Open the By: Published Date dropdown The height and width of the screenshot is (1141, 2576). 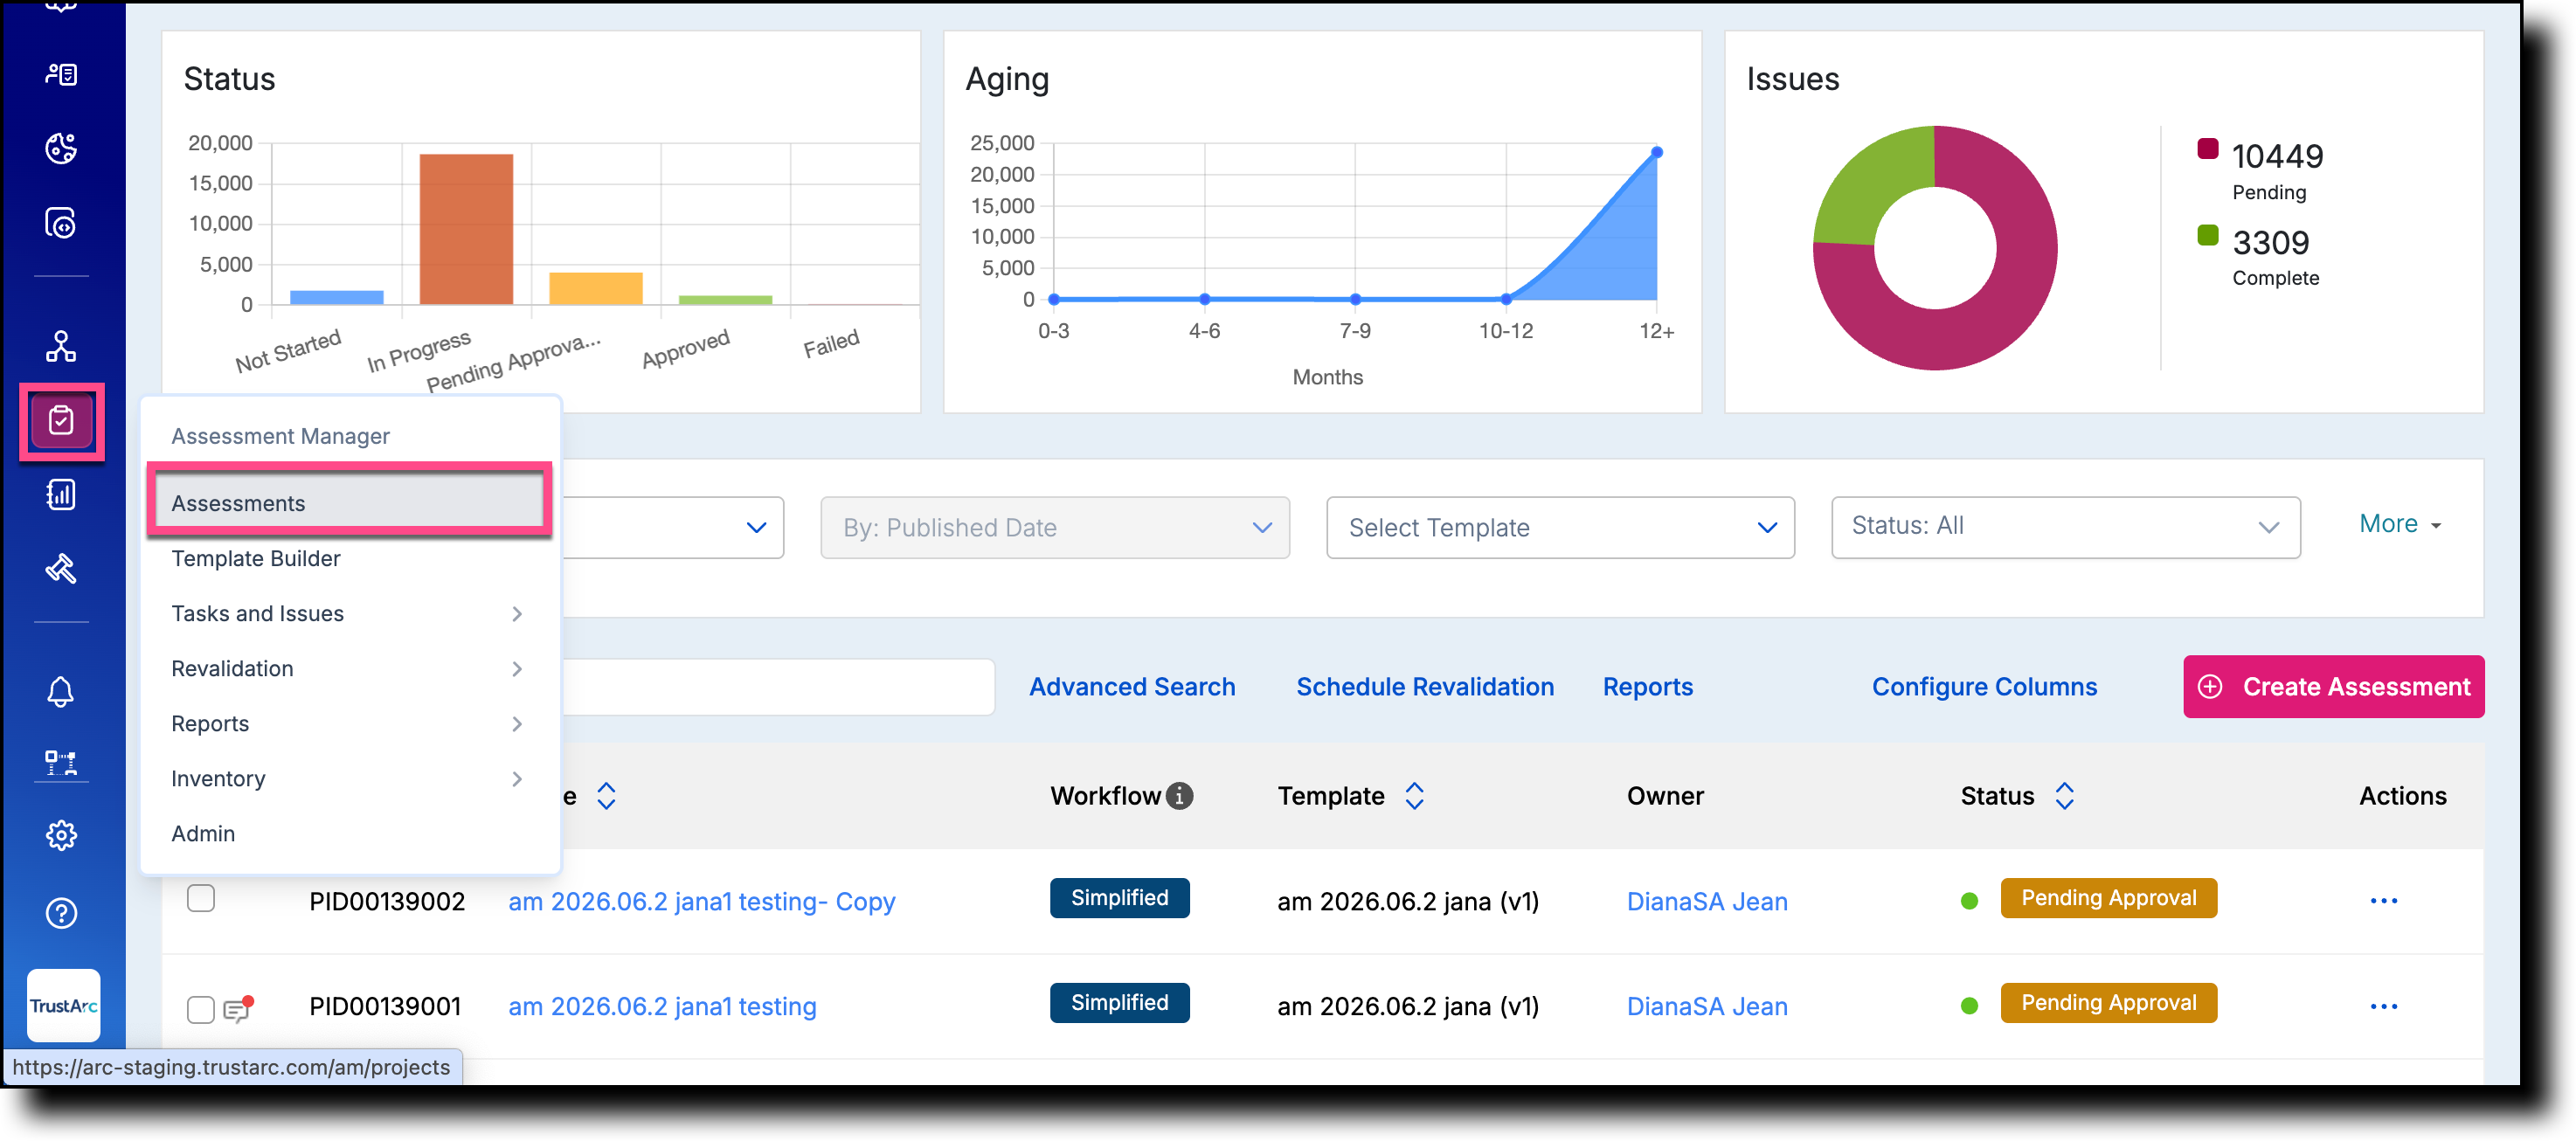(1055, 527)
